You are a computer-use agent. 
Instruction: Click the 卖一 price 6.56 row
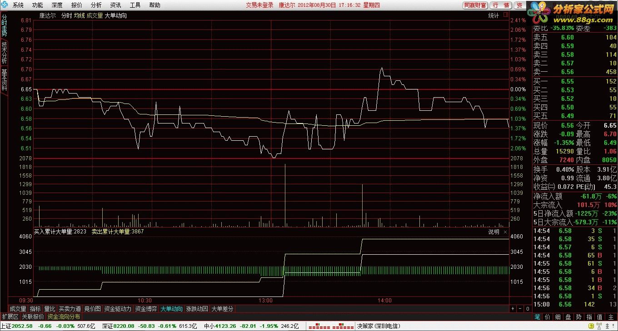pyautogui.click(x=575, y=72)
